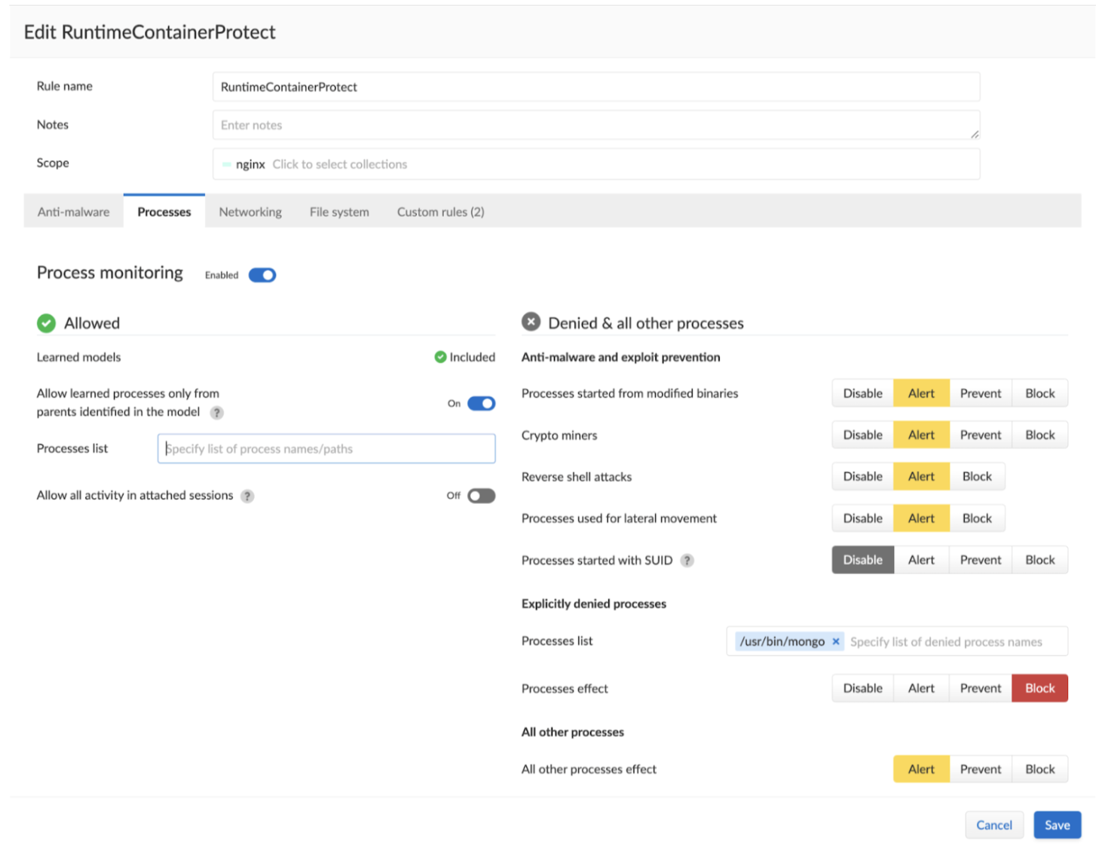Set modified binaries to Block
Image resolution: width=1096 pixels, height=868 pixels.
tap(1039, 393)
